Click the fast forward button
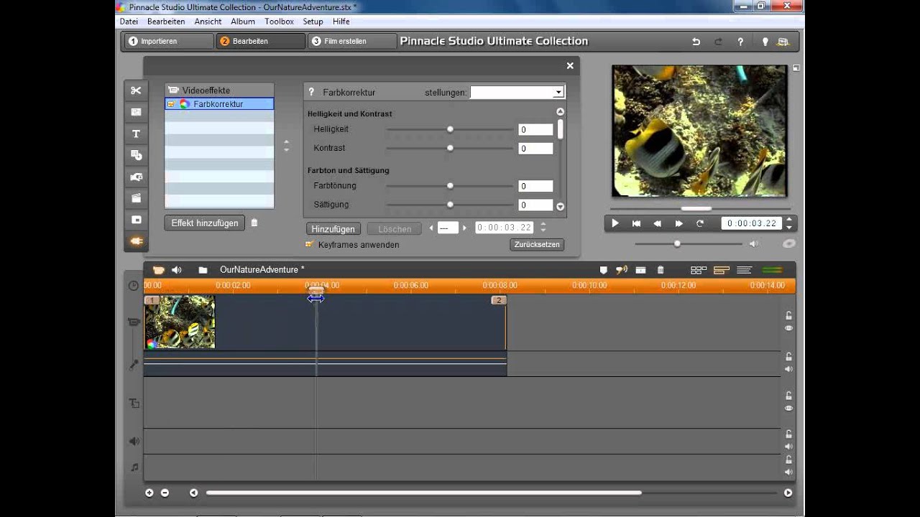 click(x=678, y=223)
